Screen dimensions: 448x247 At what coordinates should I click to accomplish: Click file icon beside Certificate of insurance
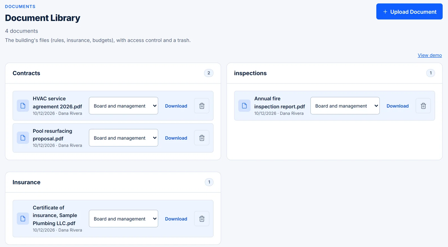[x=23, y=218]
